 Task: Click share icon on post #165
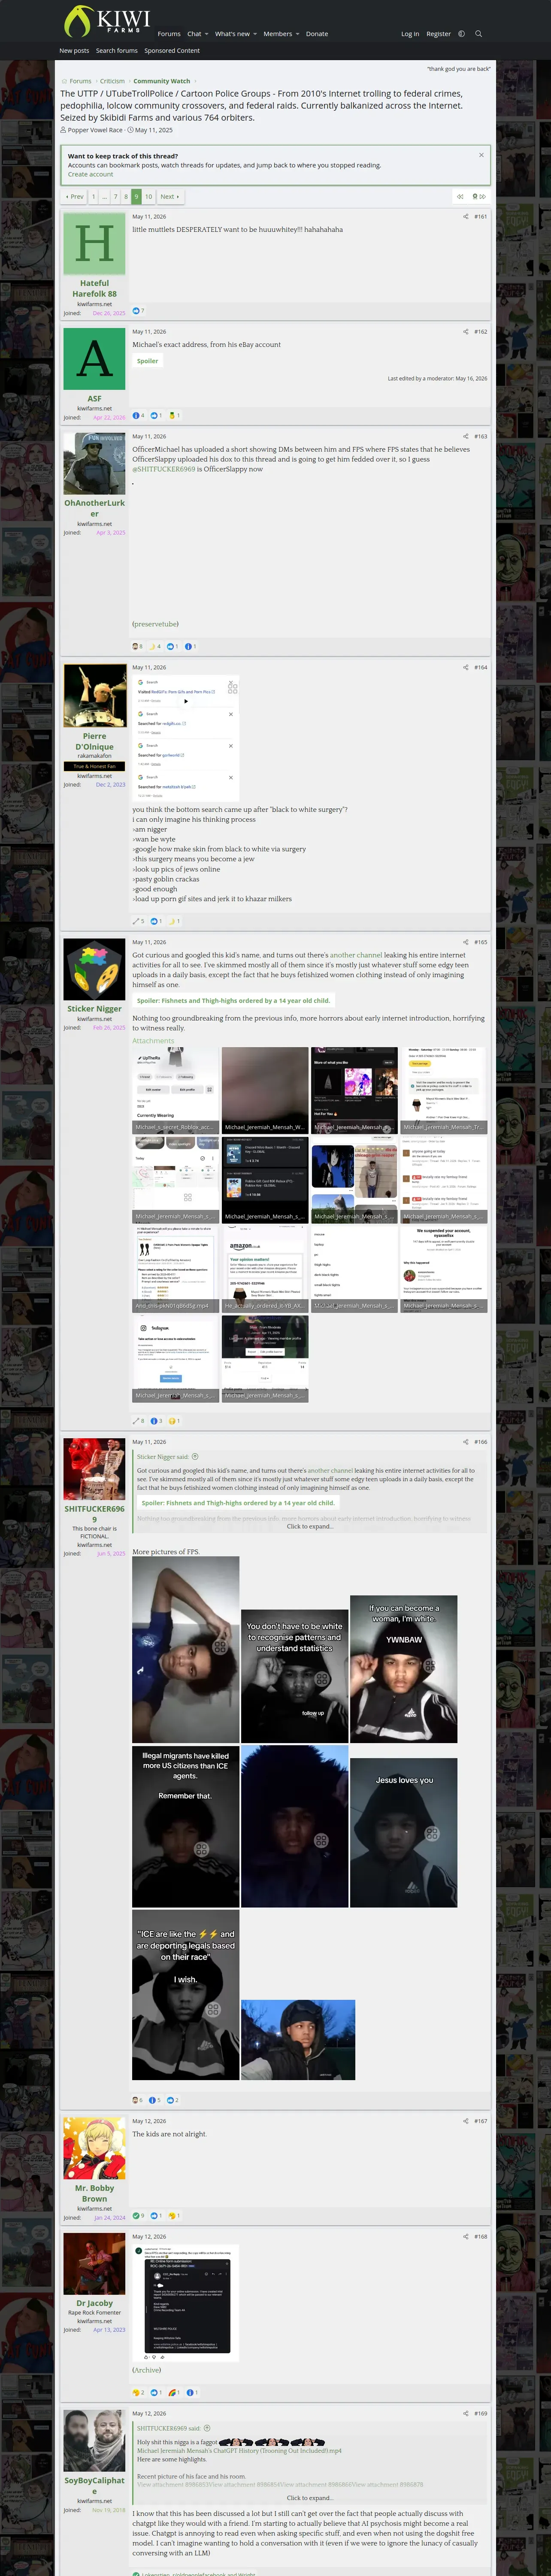(x=465, y=943)
